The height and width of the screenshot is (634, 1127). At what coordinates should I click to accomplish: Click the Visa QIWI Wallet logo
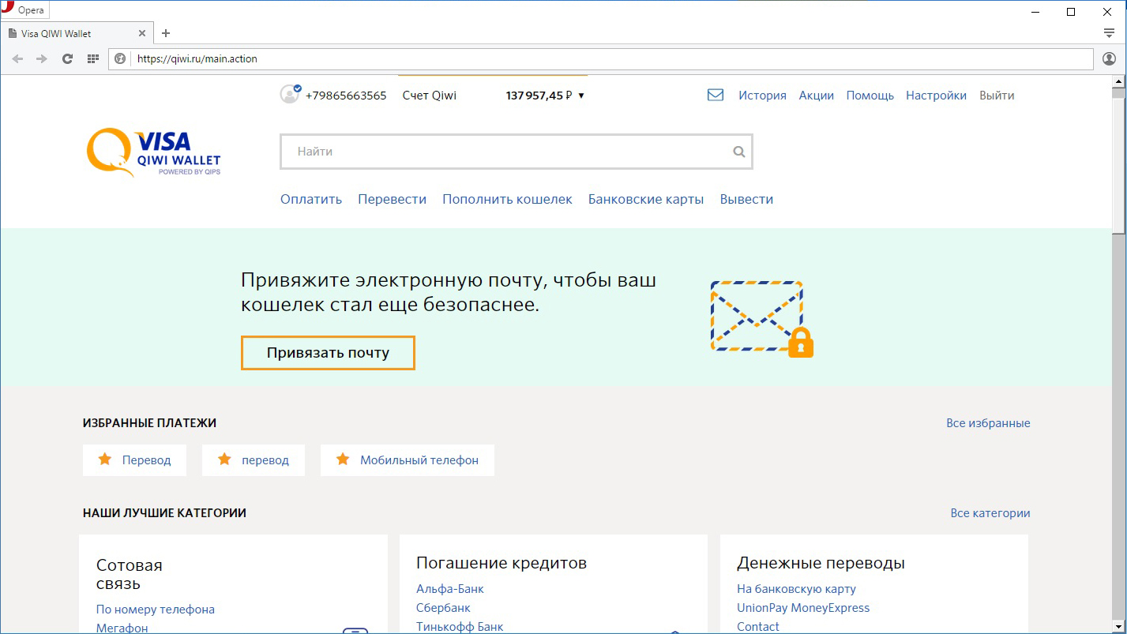153,152
